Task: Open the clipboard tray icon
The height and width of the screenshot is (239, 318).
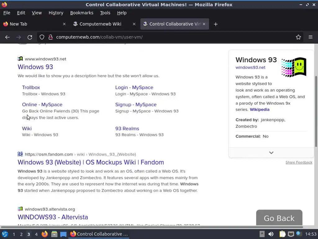Action: (282, 234)
